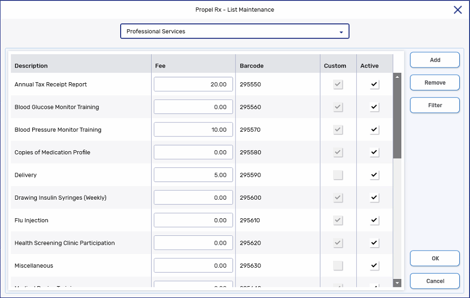Sort by the Description column header
Screen dimensions: 470x298
click(31, 66)
